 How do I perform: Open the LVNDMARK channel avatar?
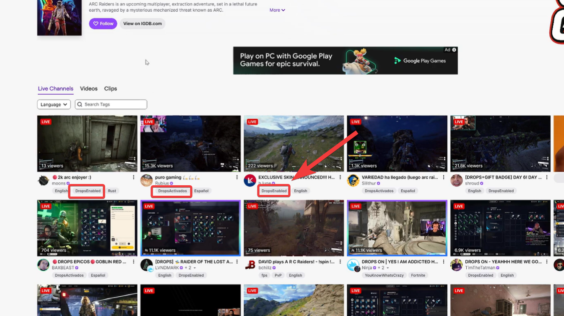[146, 265]
